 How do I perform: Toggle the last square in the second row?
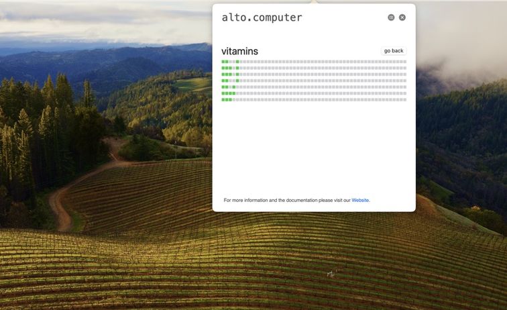405,68
